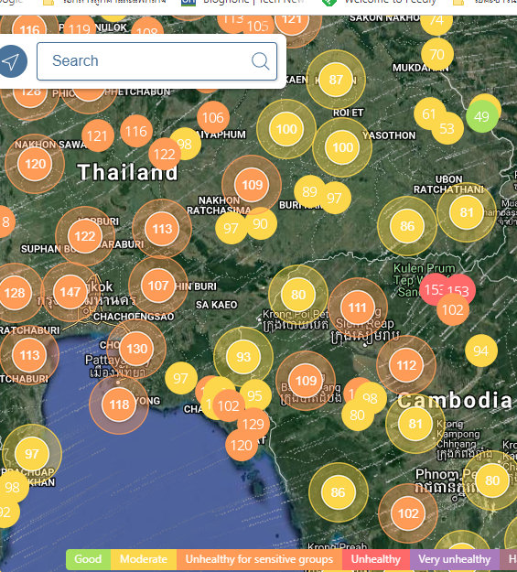
Task: Open the 94 AQI marker
Action: pyautogui.click(x=481, y=351)
